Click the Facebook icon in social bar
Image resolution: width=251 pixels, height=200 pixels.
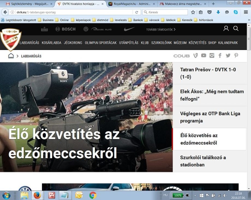click(x=220, y=55)
